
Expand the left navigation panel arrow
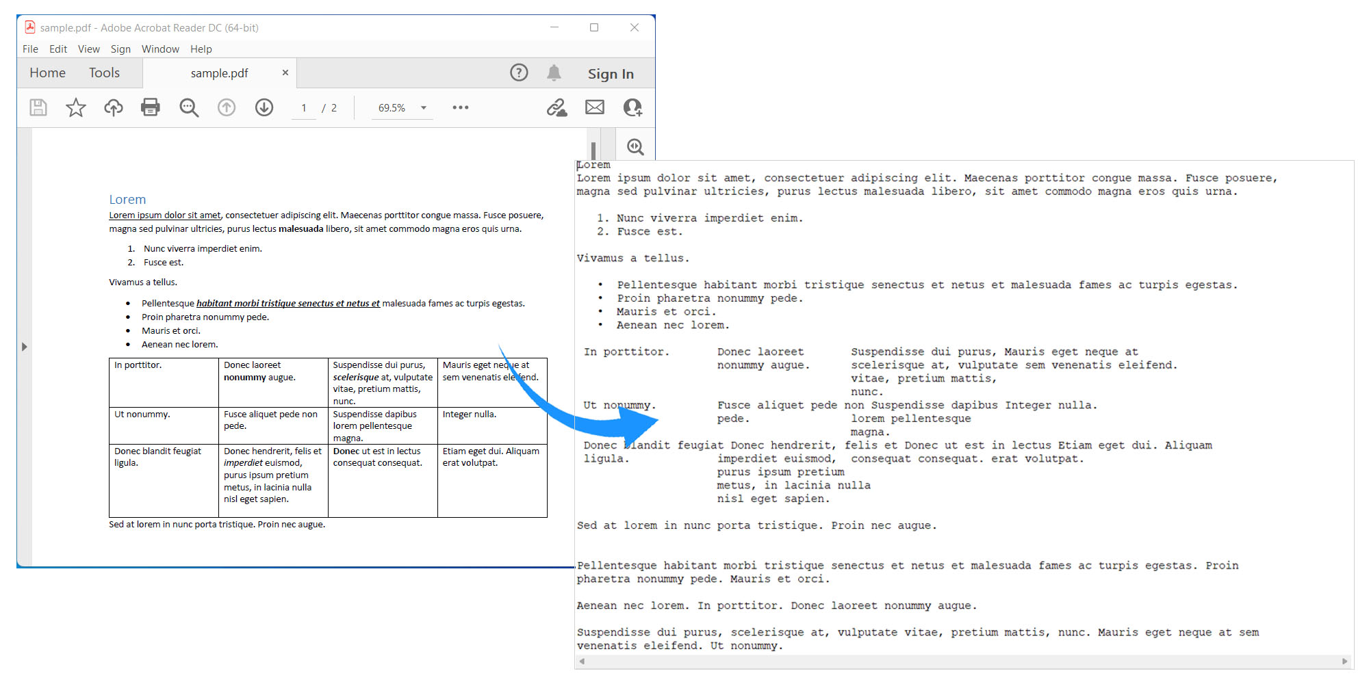click(x=25, y=347)
